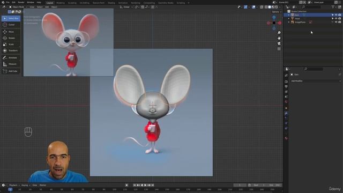The width and height of the screenshot is (343, 193).
Task: Open the Edit menu
Action: pyautogui.click(x=13, y=2)
